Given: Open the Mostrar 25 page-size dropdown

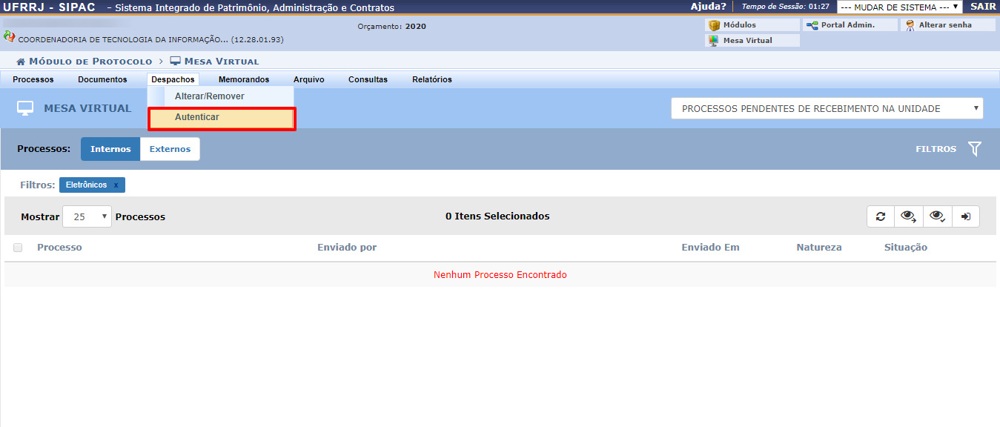Looking at the screenshot, I should pyautogui.click(x=87, y=216).
